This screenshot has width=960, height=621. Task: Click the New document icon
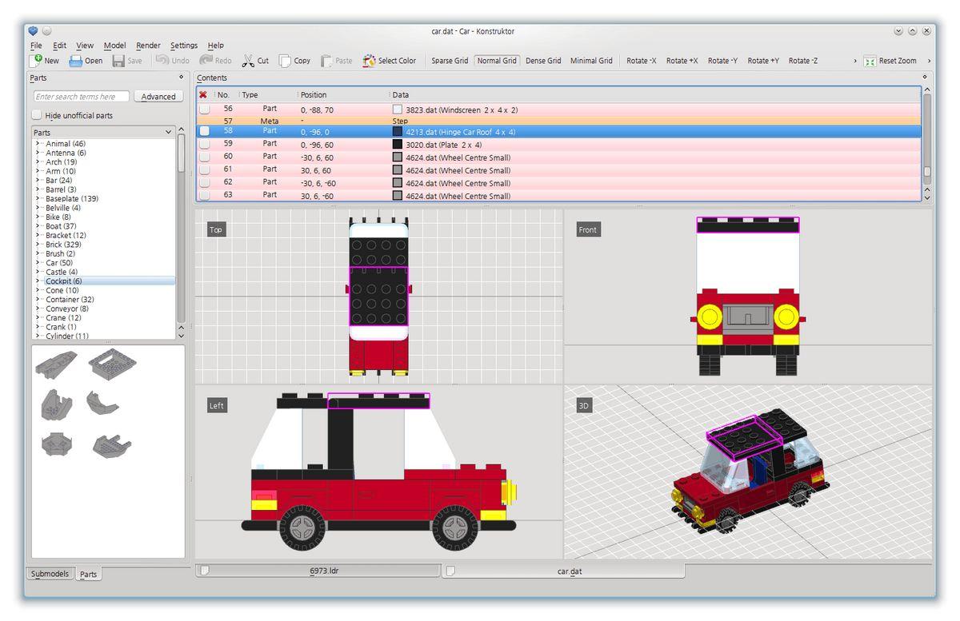[x=37, y=60]
